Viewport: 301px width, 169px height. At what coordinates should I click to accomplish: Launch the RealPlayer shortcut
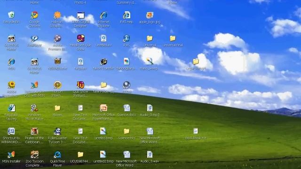click(34, 38)
